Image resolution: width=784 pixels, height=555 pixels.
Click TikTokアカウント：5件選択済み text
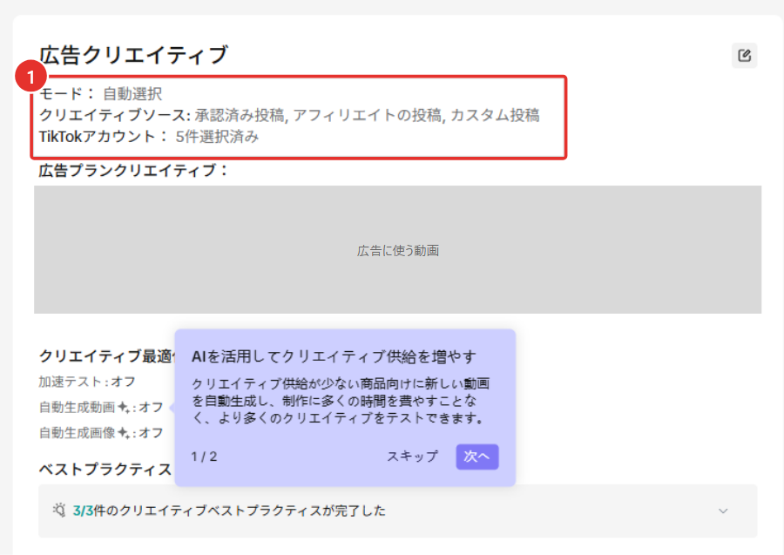tap(148, 137)
